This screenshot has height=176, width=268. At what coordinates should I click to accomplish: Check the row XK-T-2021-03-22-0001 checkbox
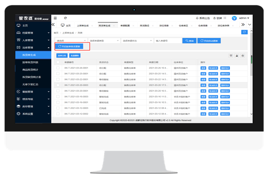pos(58,79)
